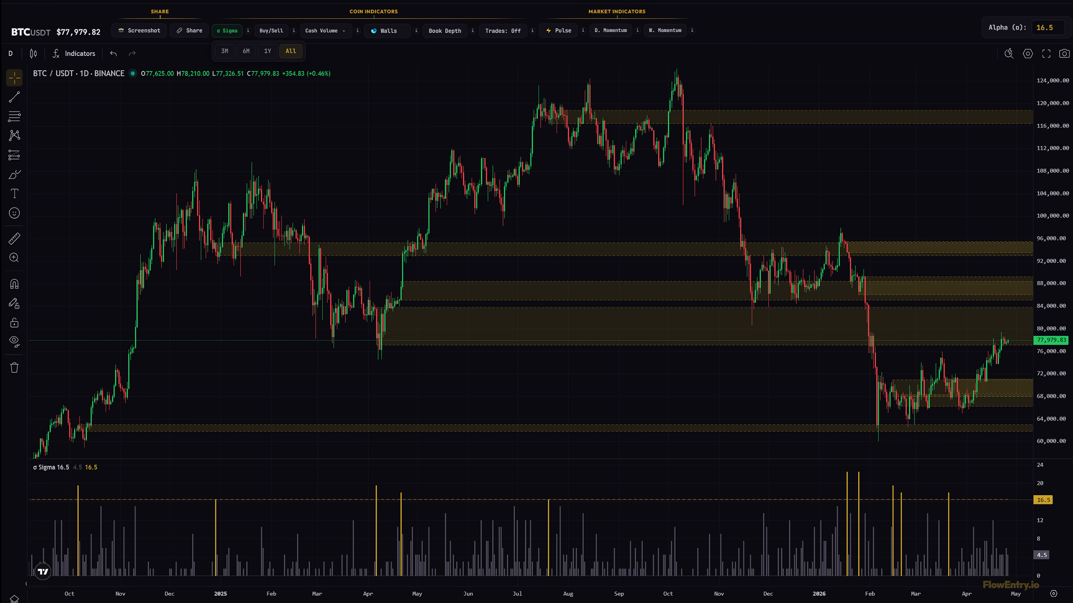The width and height of the screenshot is (1073, 603).
Task: Take a chart snapshot with camera icon
Action: coord(1064,54)
